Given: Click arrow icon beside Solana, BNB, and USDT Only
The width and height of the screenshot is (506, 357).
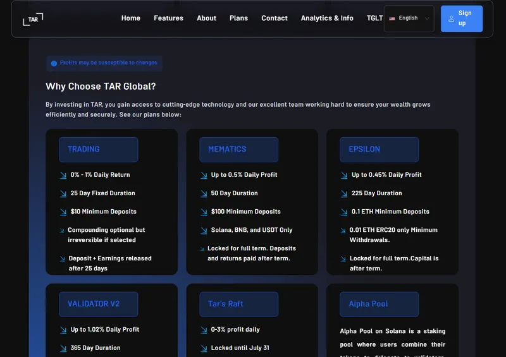Looking at the screenshot, I should coord(204,230).
